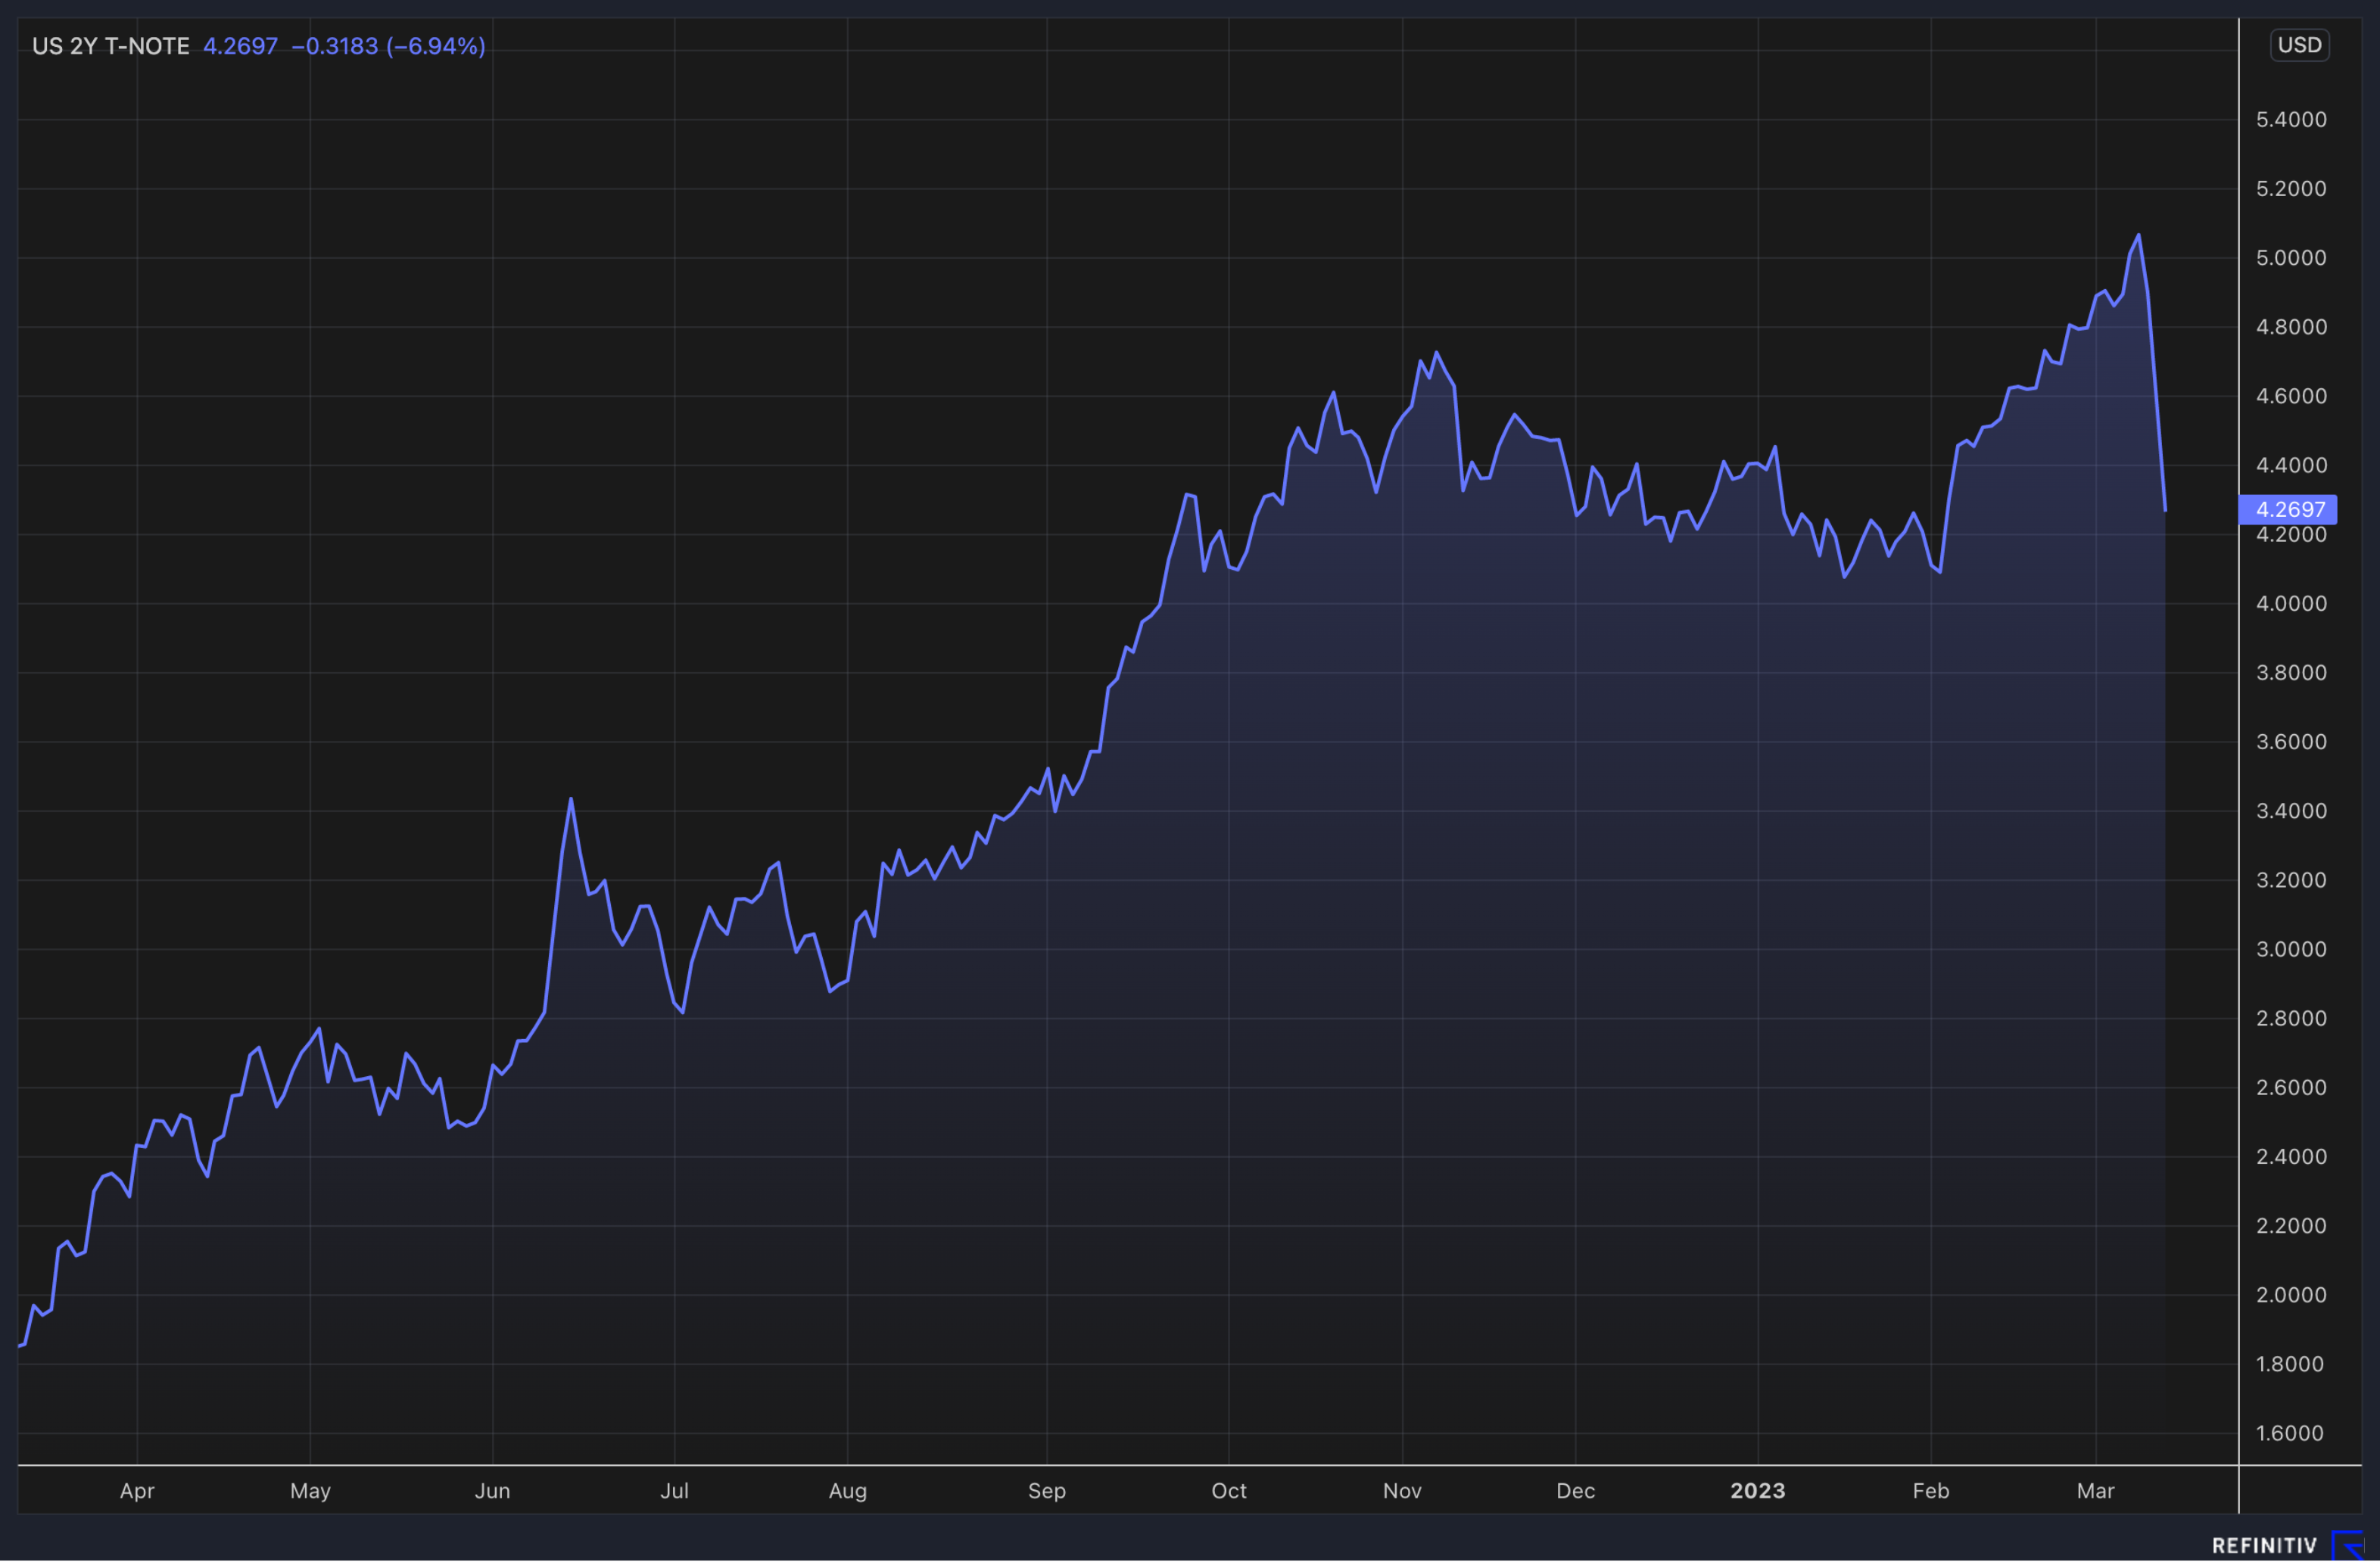Click the 3.2000 price axis label
The width and height of the screenshot is (2380, 1562).
click(x=2291, y=880)
